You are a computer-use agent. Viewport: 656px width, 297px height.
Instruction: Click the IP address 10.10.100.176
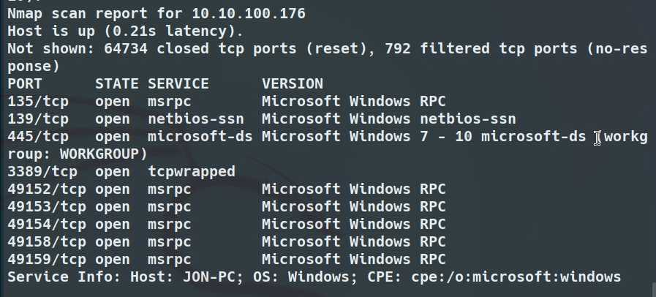pos(249,13)
